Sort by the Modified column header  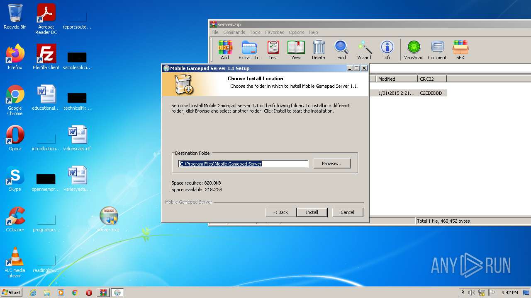point(397,79)
